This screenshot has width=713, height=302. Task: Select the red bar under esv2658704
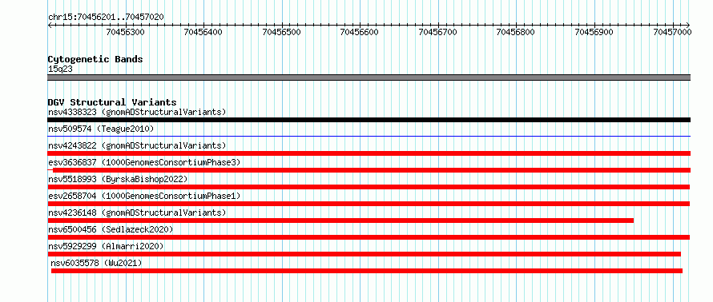[x=369, y=204]
